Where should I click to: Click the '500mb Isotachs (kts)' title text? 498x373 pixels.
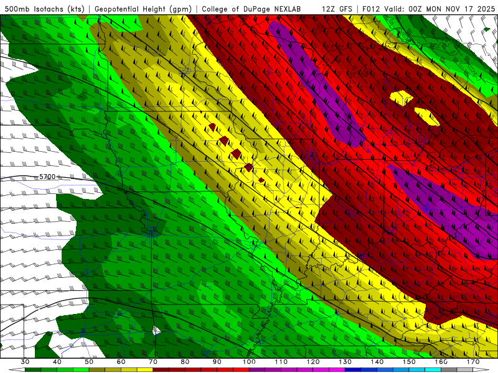pos(45,9)
